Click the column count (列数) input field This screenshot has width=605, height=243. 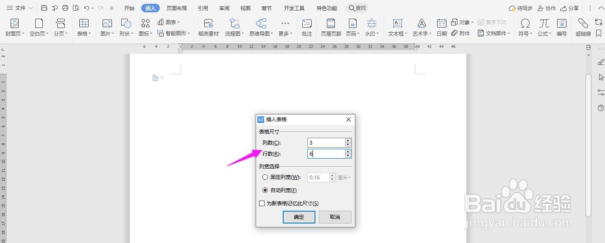pos(326,142)
